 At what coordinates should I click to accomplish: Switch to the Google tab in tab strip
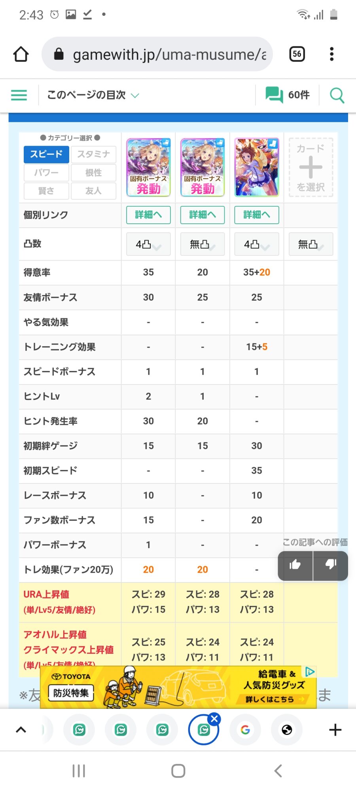click(x=245, y=729)
